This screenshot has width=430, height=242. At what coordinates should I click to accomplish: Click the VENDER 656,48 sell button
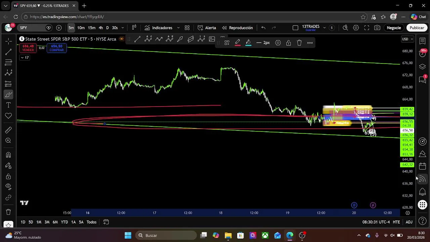pyautogui.click(x=28, y=48)
